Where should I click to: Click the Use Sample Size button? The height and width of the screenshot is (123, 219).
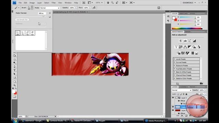point(22,20)
